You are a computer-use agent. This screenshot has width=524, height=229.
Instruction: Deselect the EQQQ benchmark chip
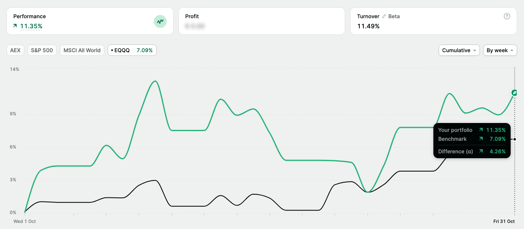pos(132,50)
